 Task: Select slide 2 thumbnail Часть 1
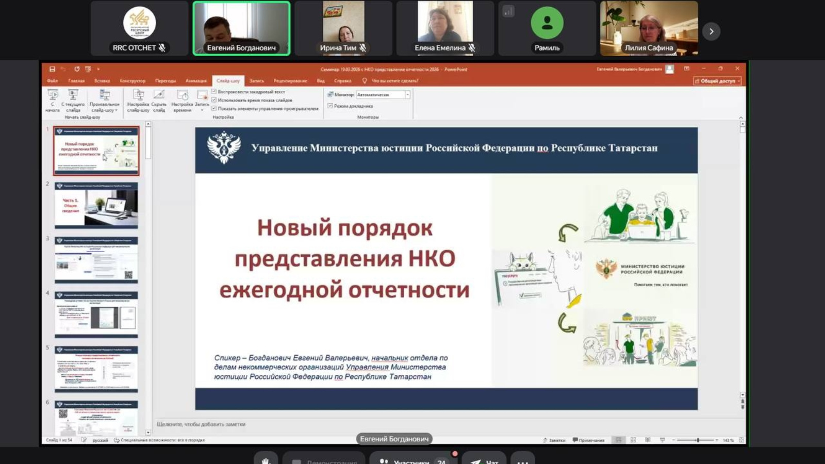(x=96, y=205)
